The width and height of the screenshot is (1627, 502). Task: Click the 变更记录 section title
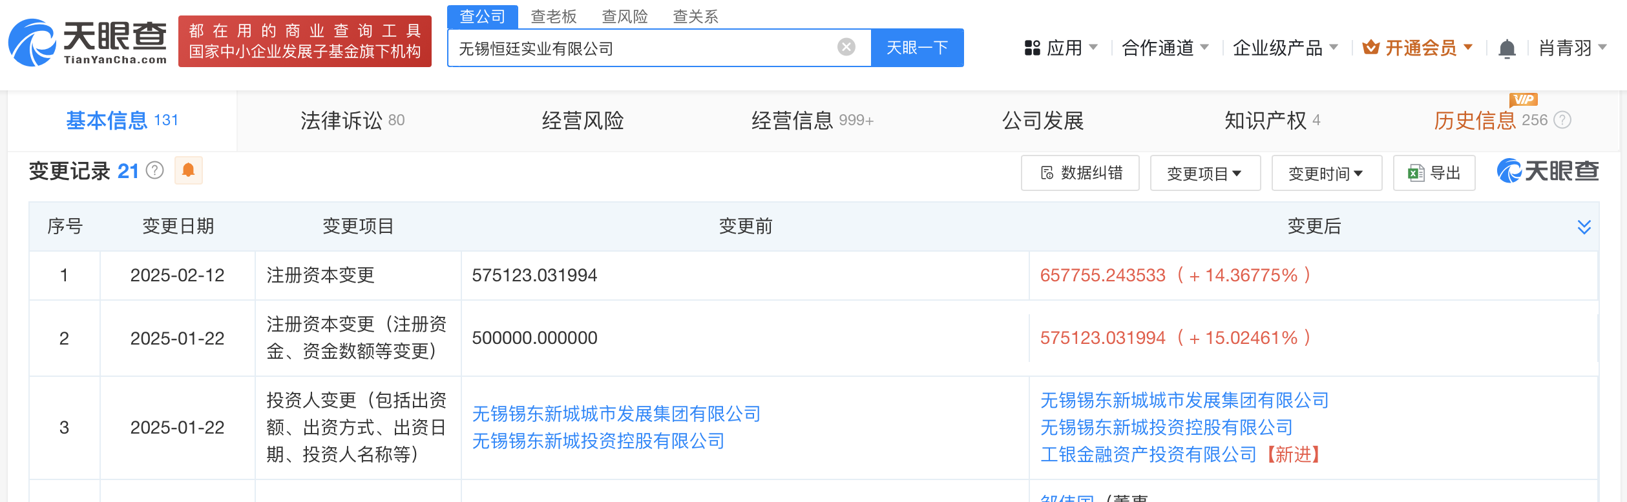[70, 171]
